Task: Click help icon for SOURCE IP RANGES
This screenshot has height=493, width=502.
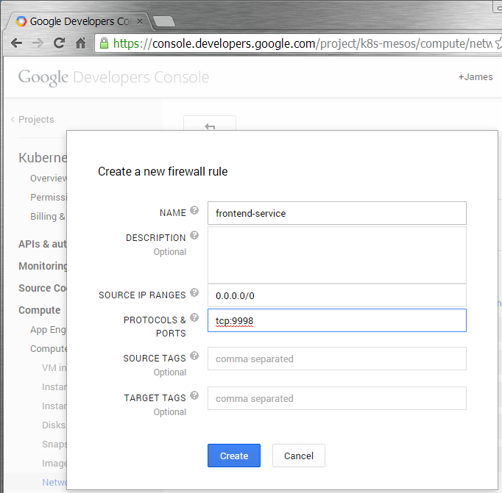Action: 194,292
